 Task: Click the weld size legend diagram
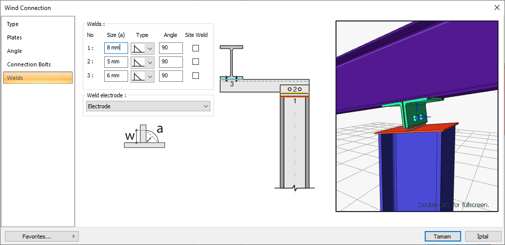click(x=144, y=136)
